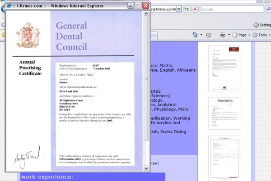
Task: Click the Settings button
Action: 262,25
